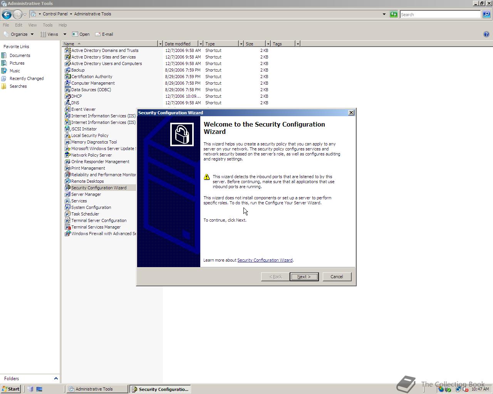The height and width of the screenshot is (394, 493).
Task: Click the Cancel button in wizard
Action: pyautogui.click(x=337, y=277)
